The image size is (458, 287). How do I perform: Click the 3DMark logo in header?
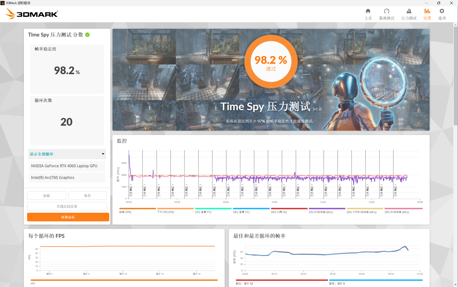click(x=31, y=14)
